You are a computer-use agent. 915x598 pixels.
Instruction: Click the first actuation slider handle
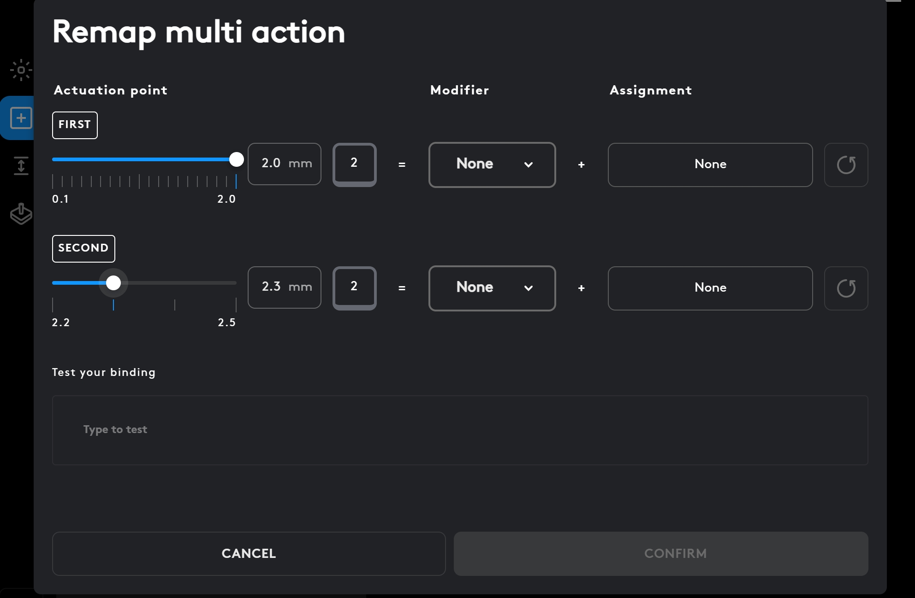pyautogui.click(x=236, y=159)
